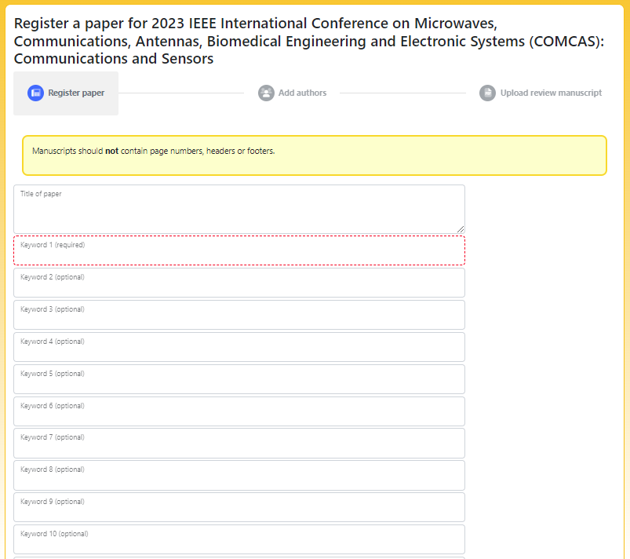Click the Keyword 4 (optional) field
Image resolution: width=630 pixels, height=559 pixels.
click(239, 347)
